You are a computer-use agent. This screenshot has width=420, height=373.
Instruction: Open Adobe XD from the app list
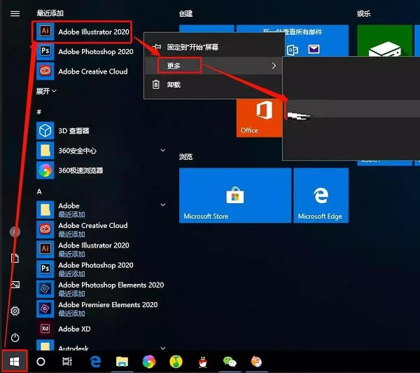point(74,329)
